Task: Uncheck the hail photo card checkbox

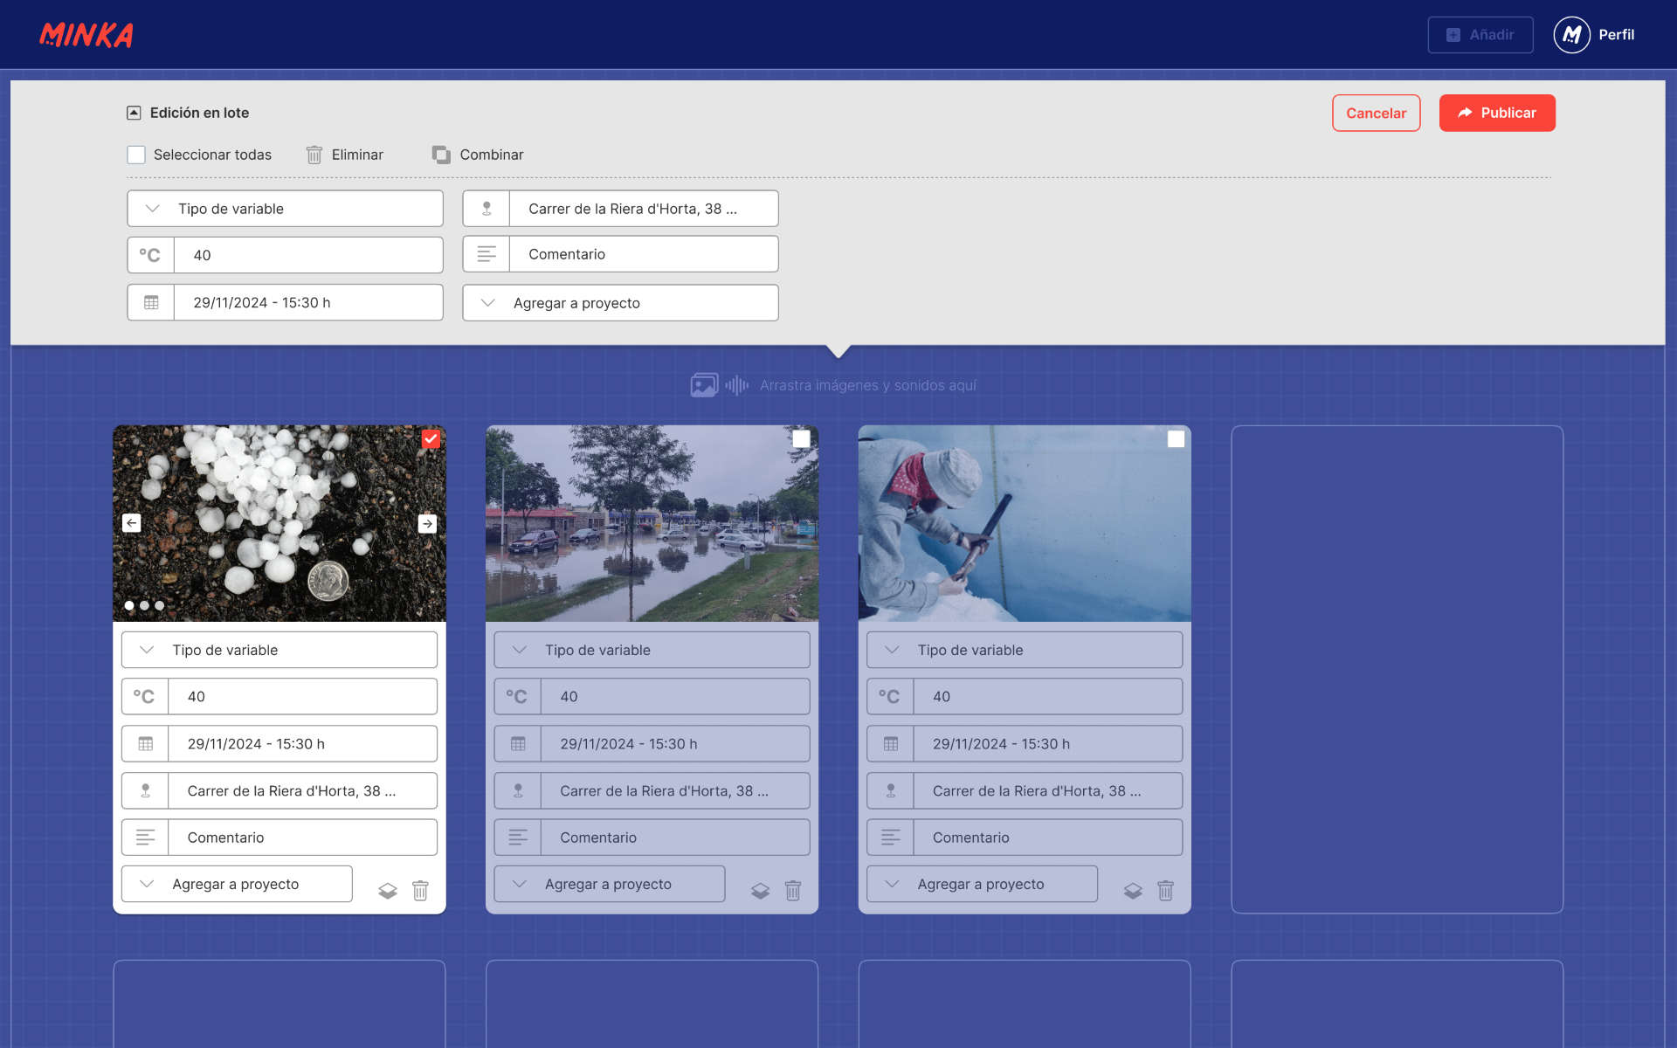Action: pyautogui.click(x=431, y=439)
